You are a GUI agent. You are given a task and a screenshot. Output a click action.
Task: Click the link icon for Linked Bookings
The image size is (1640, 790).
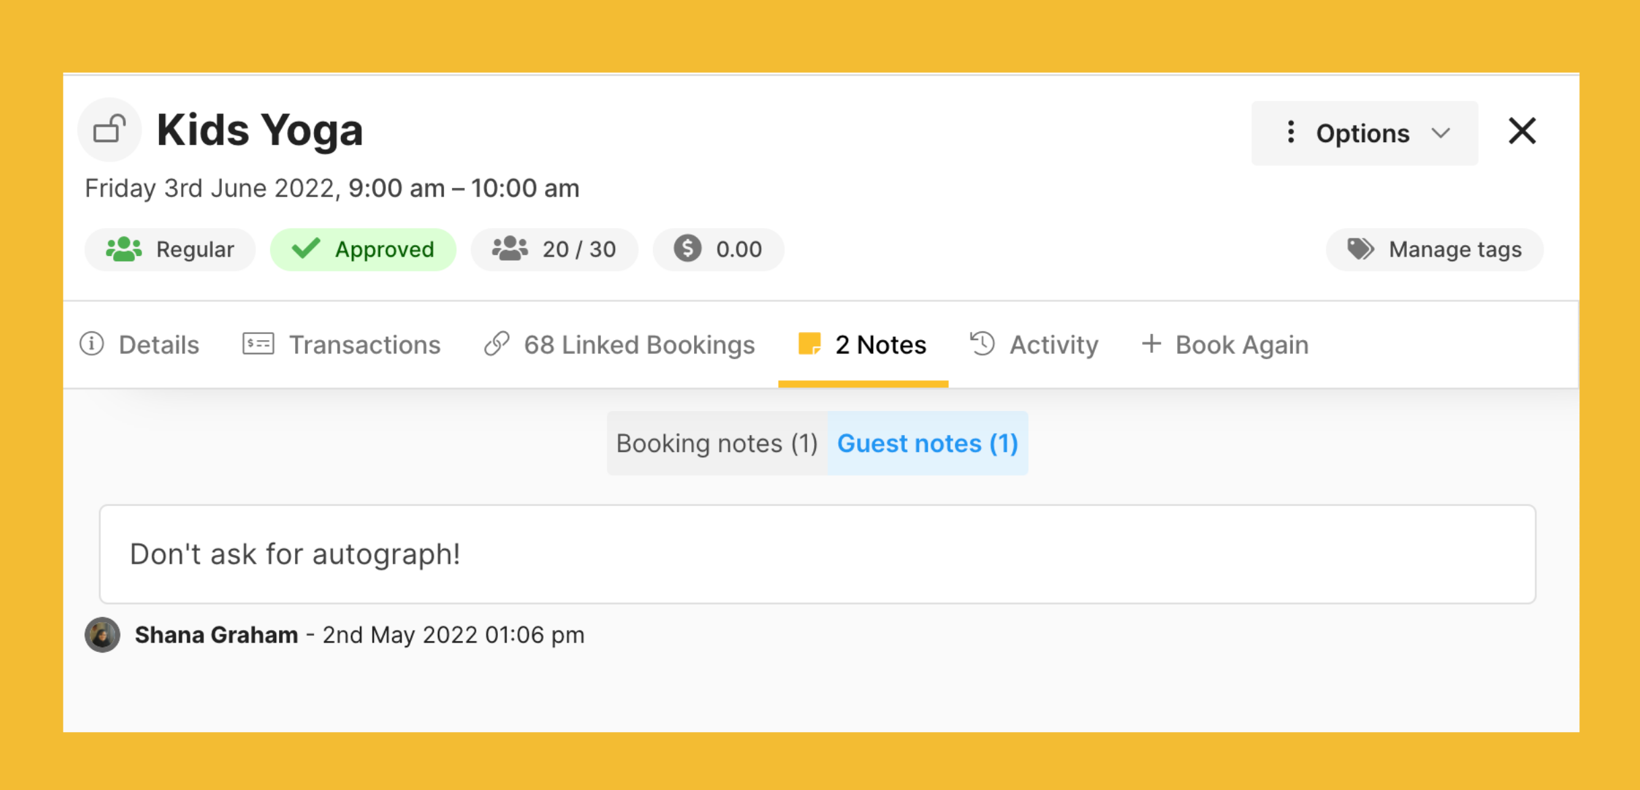pyautogui.click(x=497, y=343)
